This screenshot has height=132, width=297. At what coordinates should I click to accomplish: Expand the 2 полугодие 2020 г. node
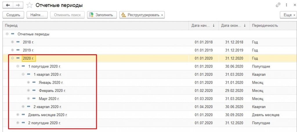[18, 123]
